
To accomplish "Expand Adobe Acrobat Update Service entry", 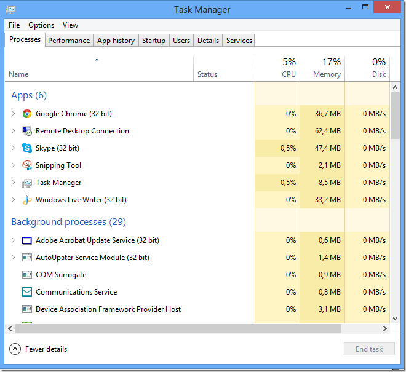I will [x=13, y=240].
